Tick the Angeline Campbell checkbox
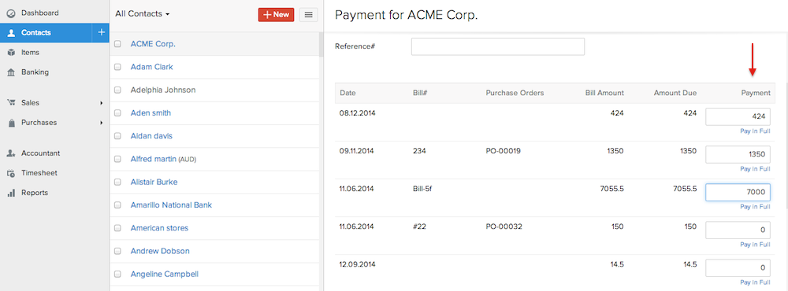The height and width of the screenshot is (291, 788). [117, 274]
